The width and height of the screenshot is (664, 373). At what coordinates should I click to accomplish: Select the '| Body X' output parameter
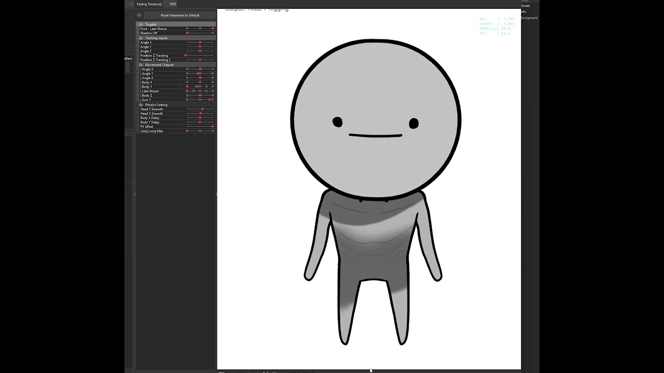click(146, 82)
